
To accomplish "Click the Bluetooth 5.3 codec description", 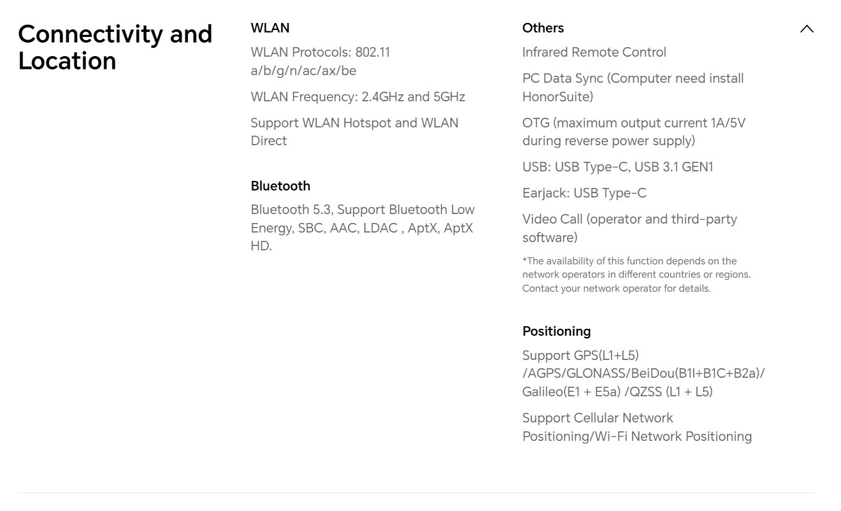I will 362,227.
